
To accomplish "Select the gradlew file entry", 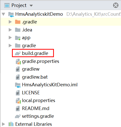I will [x=31, y=69].
